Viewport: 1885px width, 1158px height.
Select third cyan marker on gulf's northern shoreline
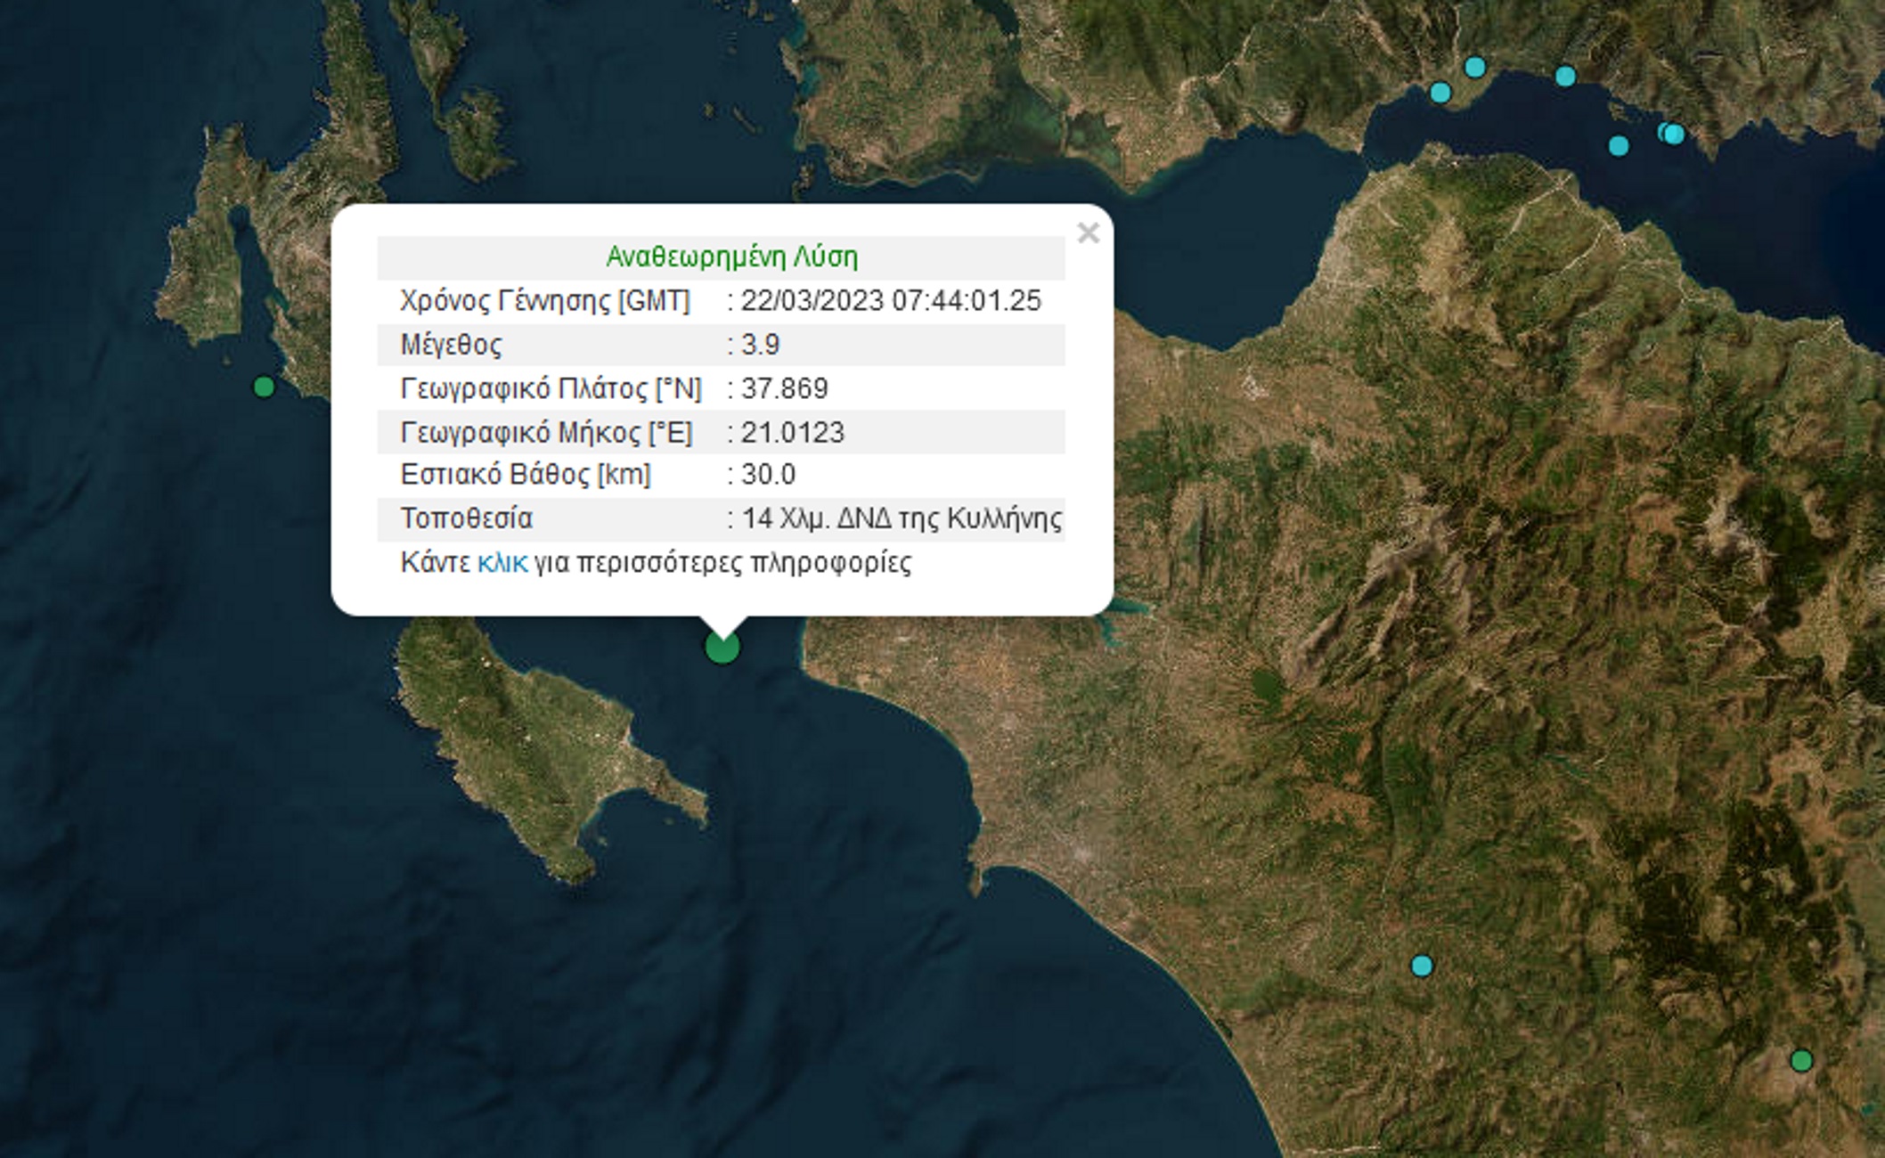point(1565,76)
